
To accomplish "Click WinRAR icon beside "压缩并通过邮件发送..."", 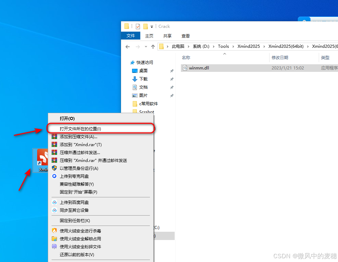I will coord(54,152).
